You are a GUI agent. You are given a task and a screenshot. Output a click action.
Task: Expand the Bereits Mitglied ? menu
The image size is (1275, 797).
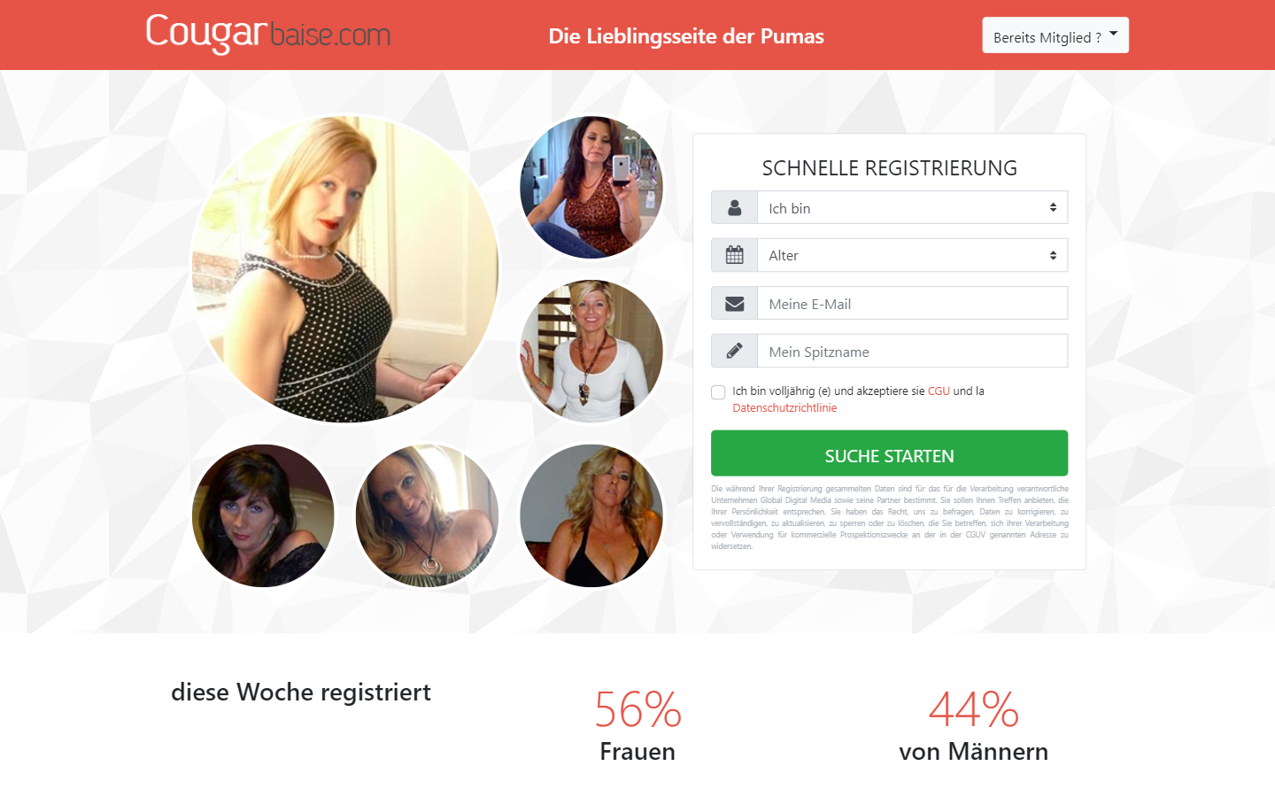[x=1055, y=35]
